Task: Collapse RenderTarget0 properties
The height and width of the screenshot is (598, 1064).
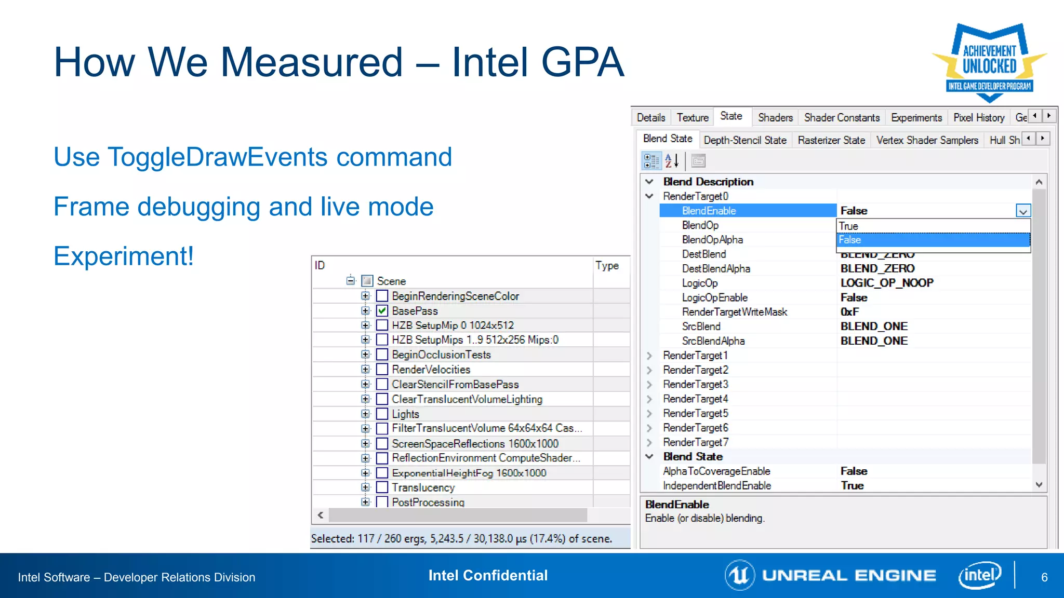Action: click(x=649, y=196)
